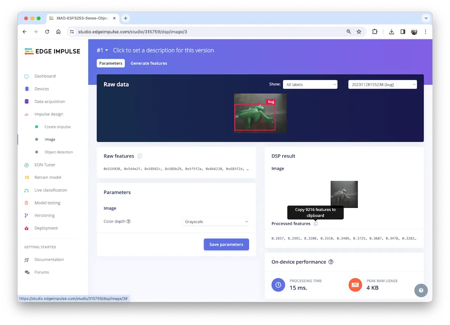Expand the #1 version dropdown
This screenshot has height=325, width=450.
click(102, 50)
